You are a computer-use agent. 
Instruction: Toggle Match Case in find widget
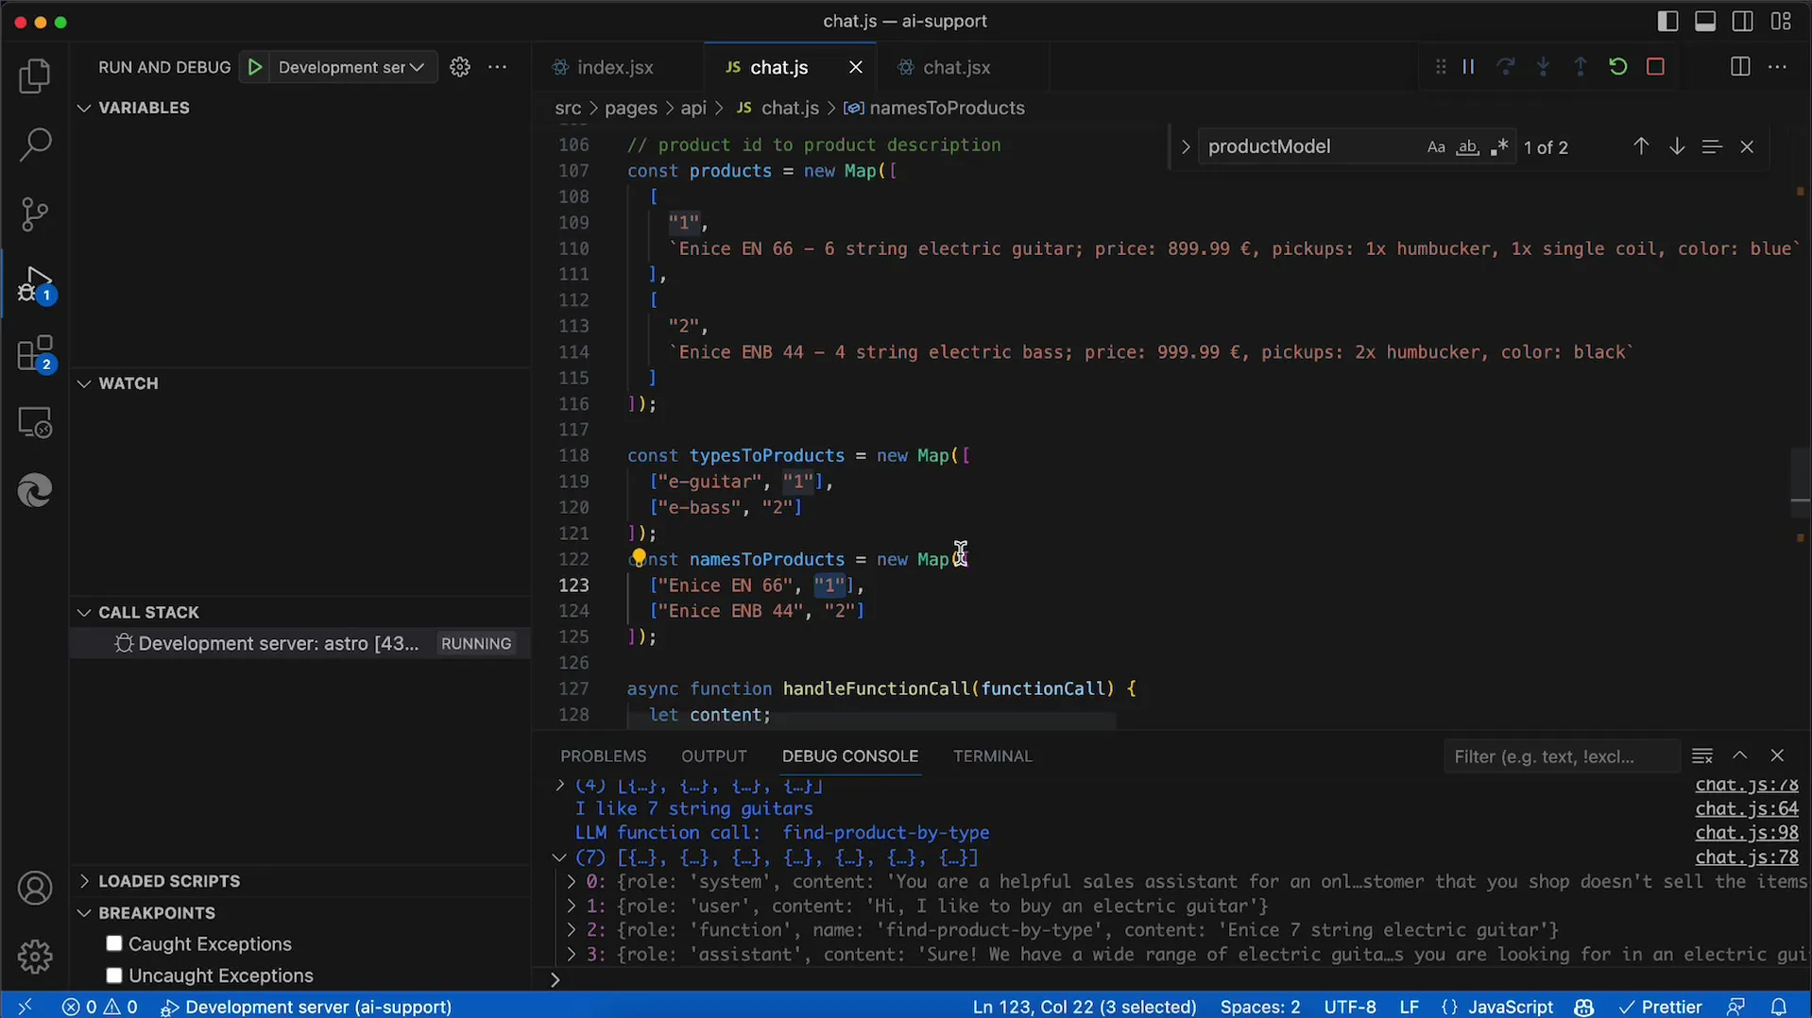click(x=1436, y=147)
